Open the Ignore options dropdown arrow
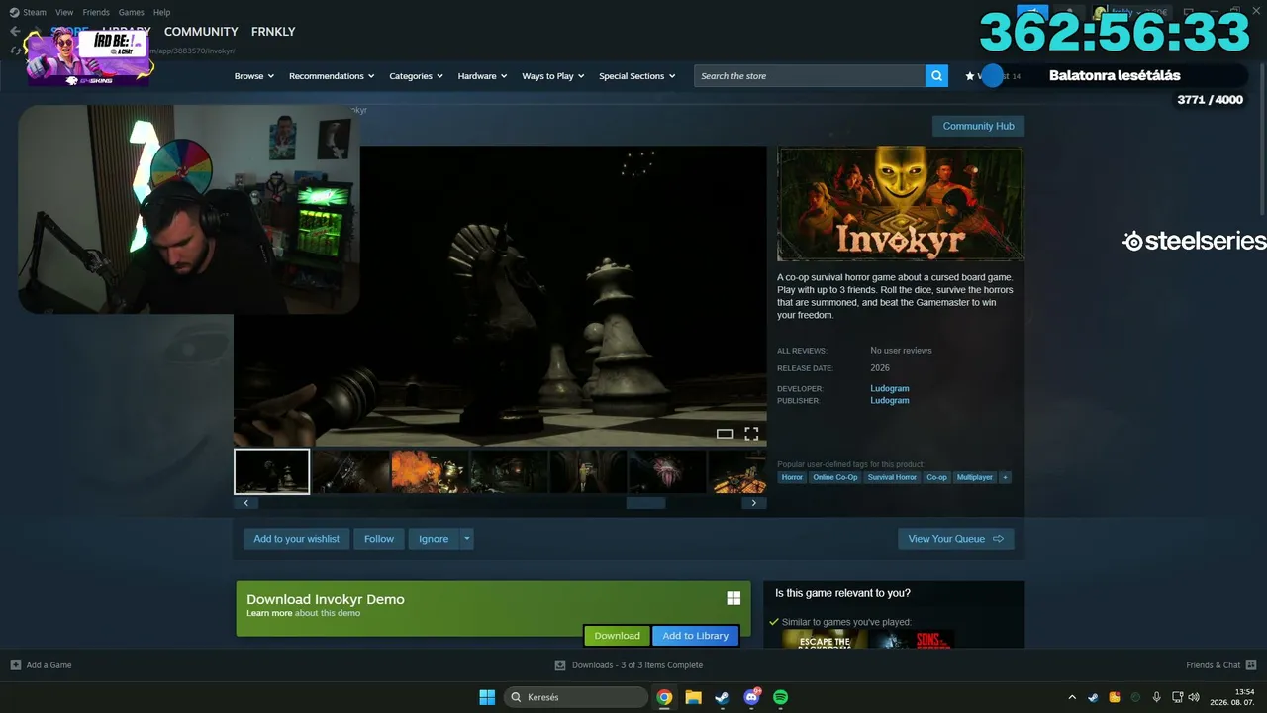 (x=467, y=539)
